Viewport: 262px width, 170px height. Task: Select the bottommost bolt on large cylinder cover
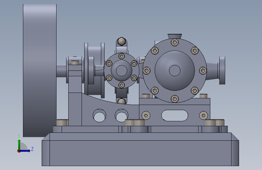pos(175,99)
